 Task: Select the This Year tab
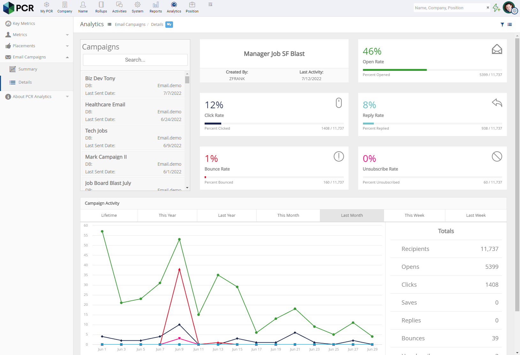click(x=168, y=215)
